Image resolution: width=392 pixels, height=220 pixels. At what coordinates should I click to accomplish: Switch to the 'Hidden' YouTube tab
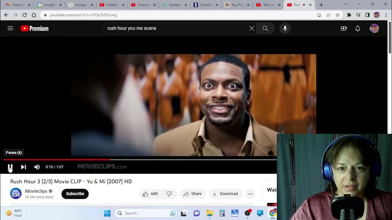[x=111, y=5]
